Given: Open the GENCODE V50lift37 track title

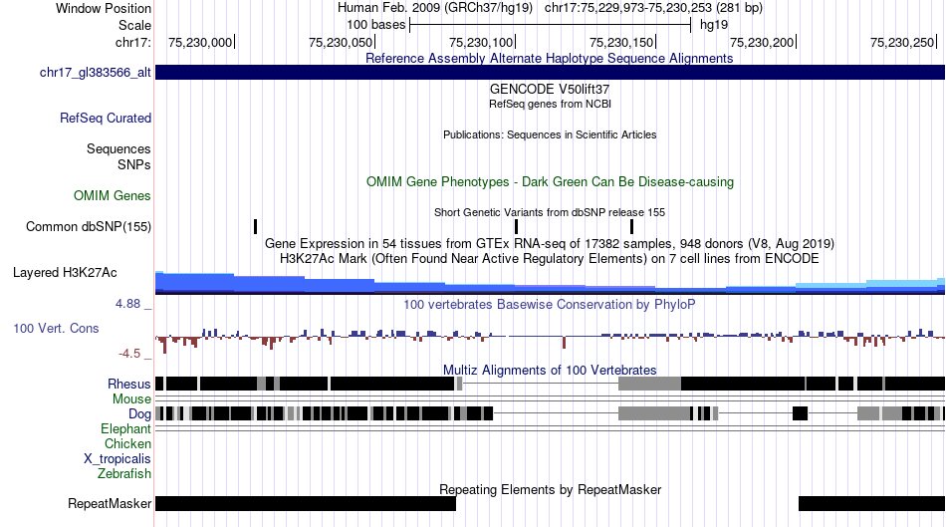Looking at the screenshot, I should pyautogui.click(x=549, y=89).
